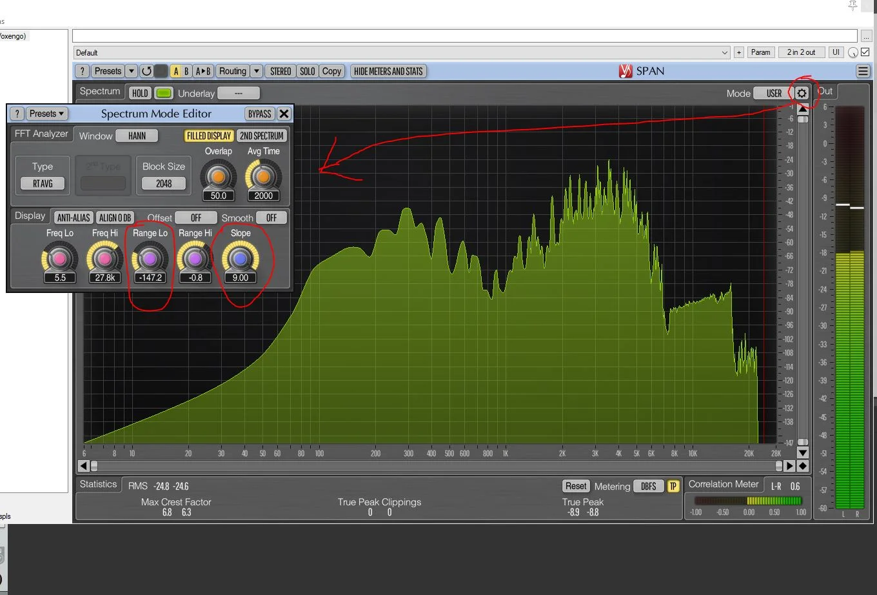Open the spectrum mode gear settings
The width and height of the screenshot is (877, 595).
(802, 93)
